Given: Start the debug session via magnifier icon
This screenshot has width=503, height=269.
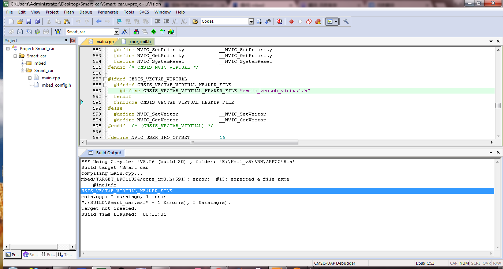Looking at the screenshot, I should coord(279,22).
